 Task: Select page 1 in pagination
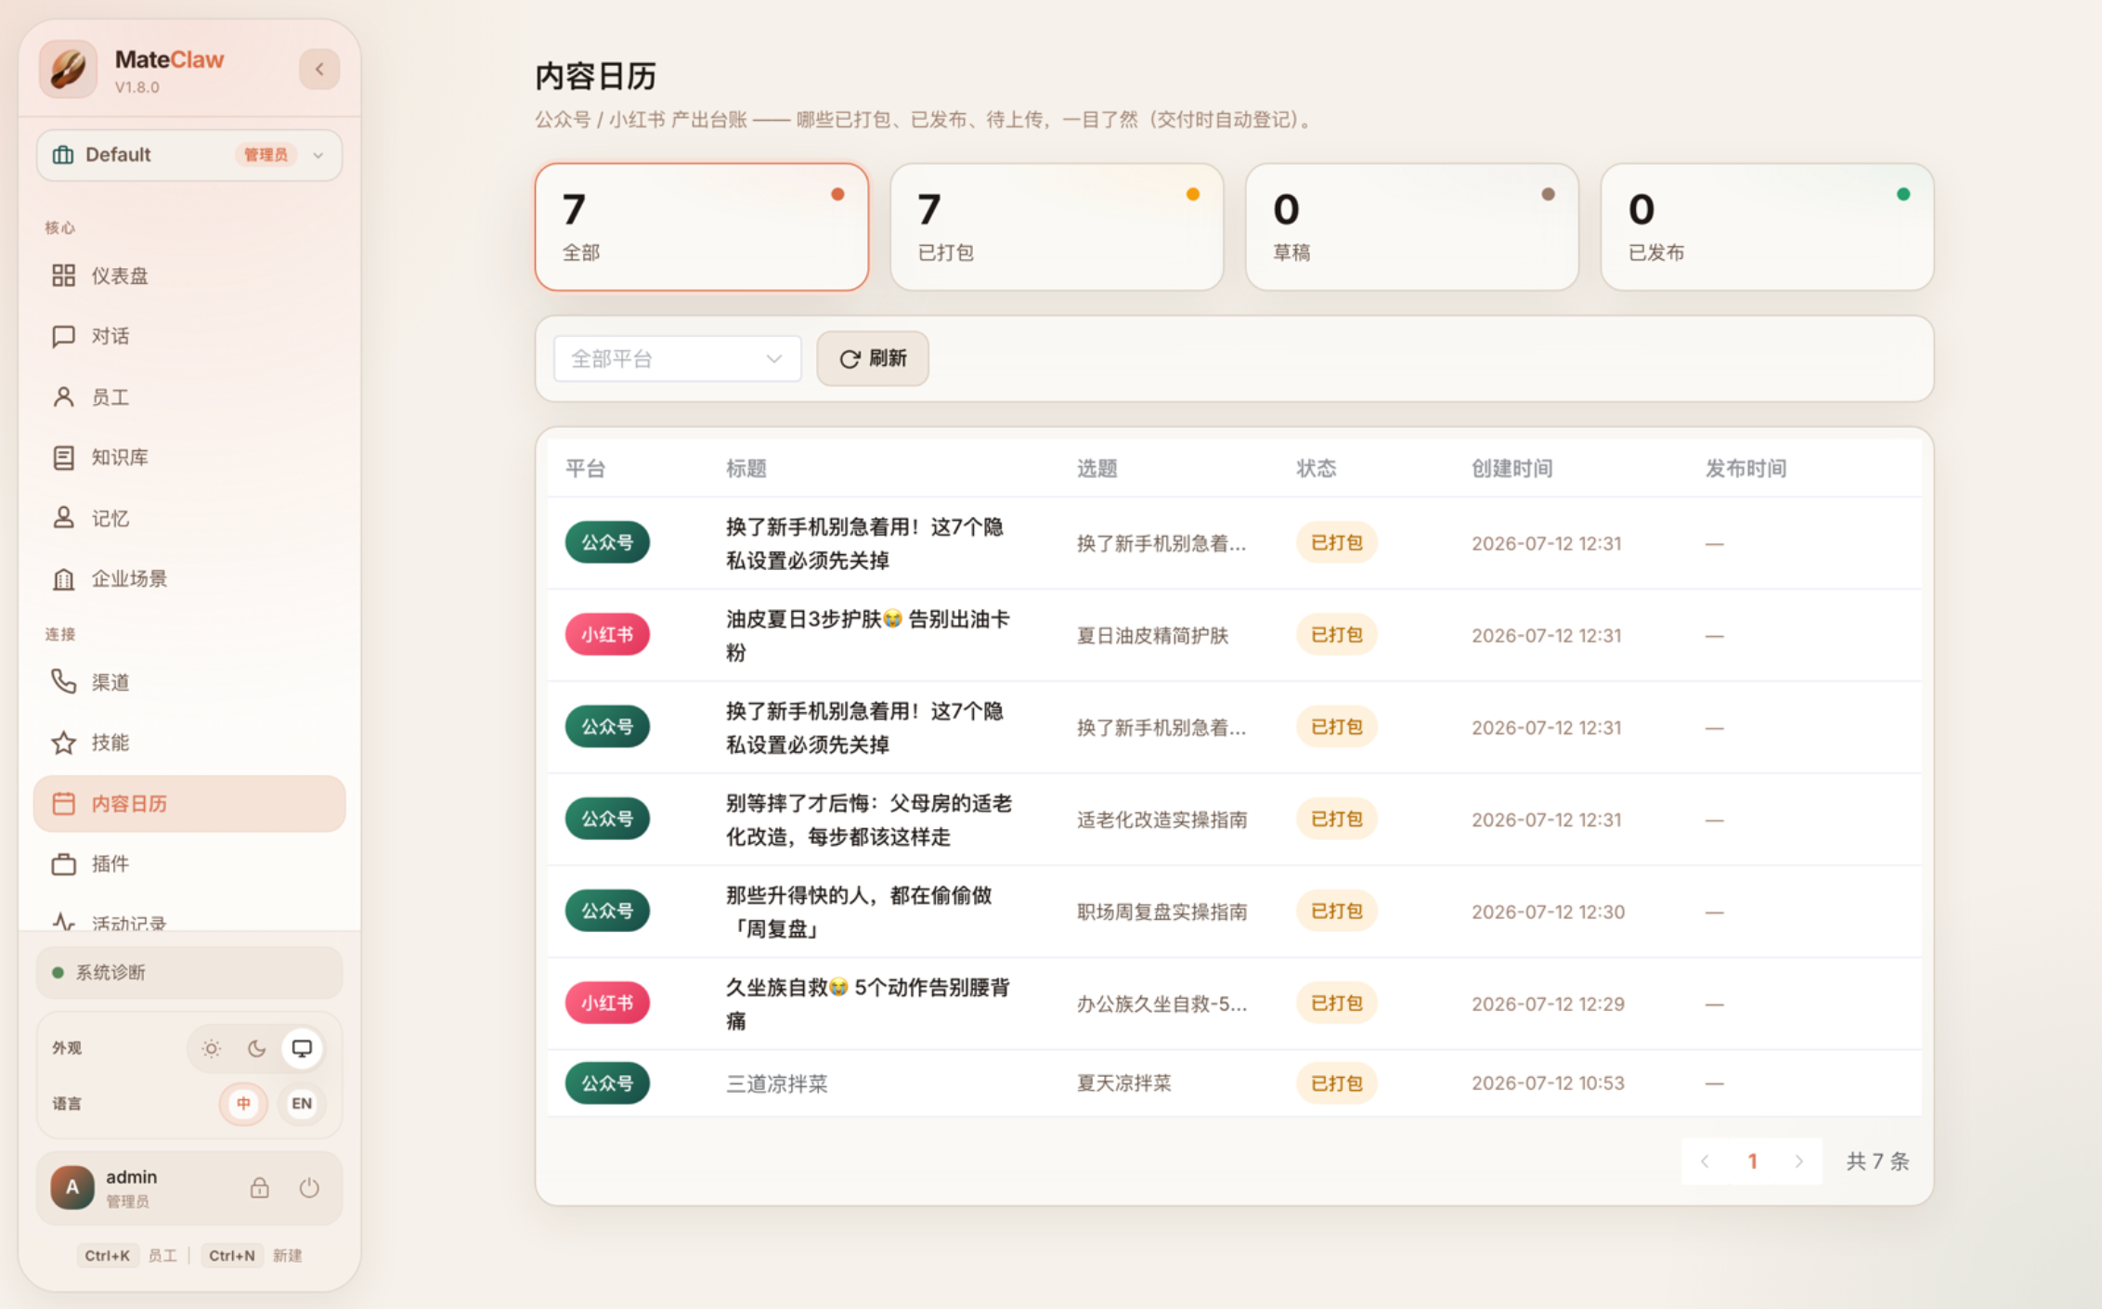(1753, 1161)
